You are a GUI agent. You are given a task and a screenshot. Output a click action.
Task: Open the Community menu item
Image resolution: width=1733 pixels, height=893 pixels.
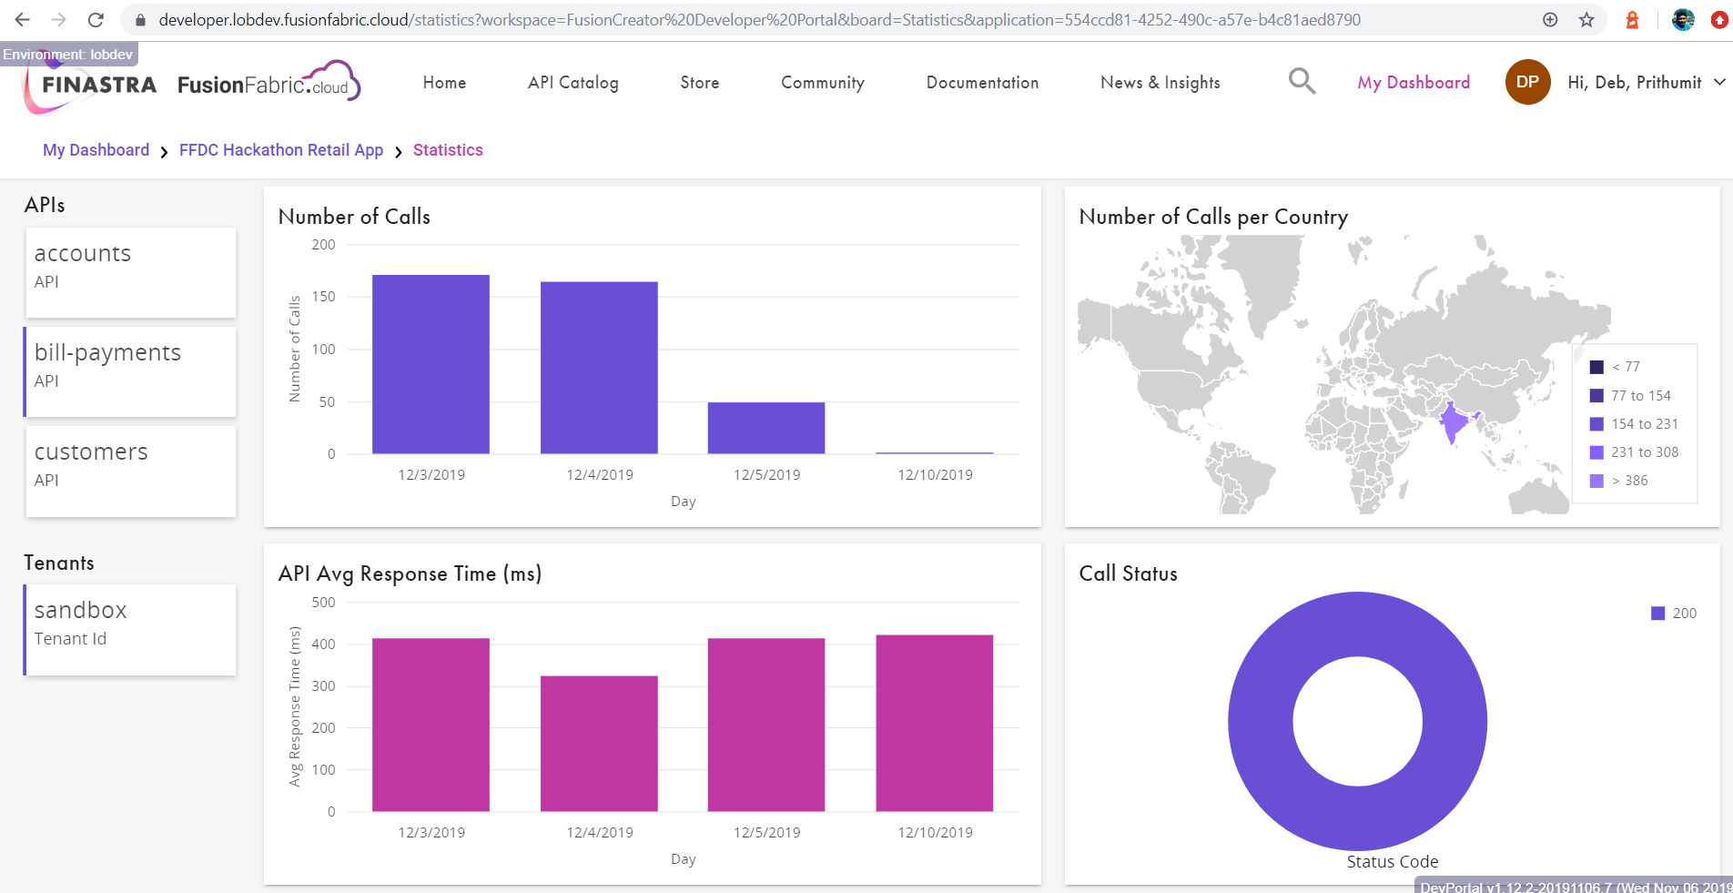click(x=823, y=83)
